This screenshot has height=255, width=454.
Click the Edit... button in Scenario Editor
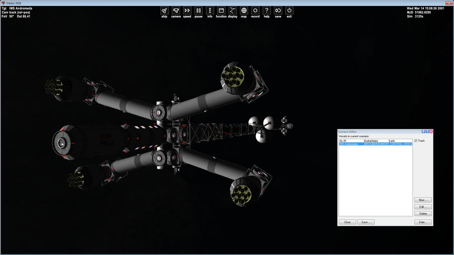pos(423,207)
